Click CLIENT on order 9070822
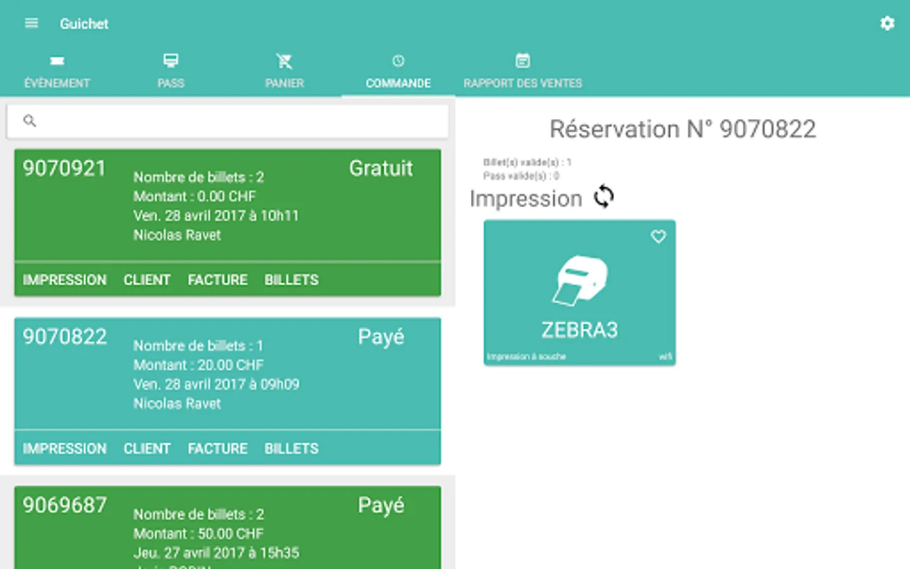Image resolution: width=910 pixels, height=569 pixels. [147, 449]
